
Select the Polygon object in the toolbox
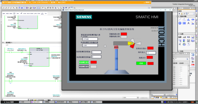[188, 20]
